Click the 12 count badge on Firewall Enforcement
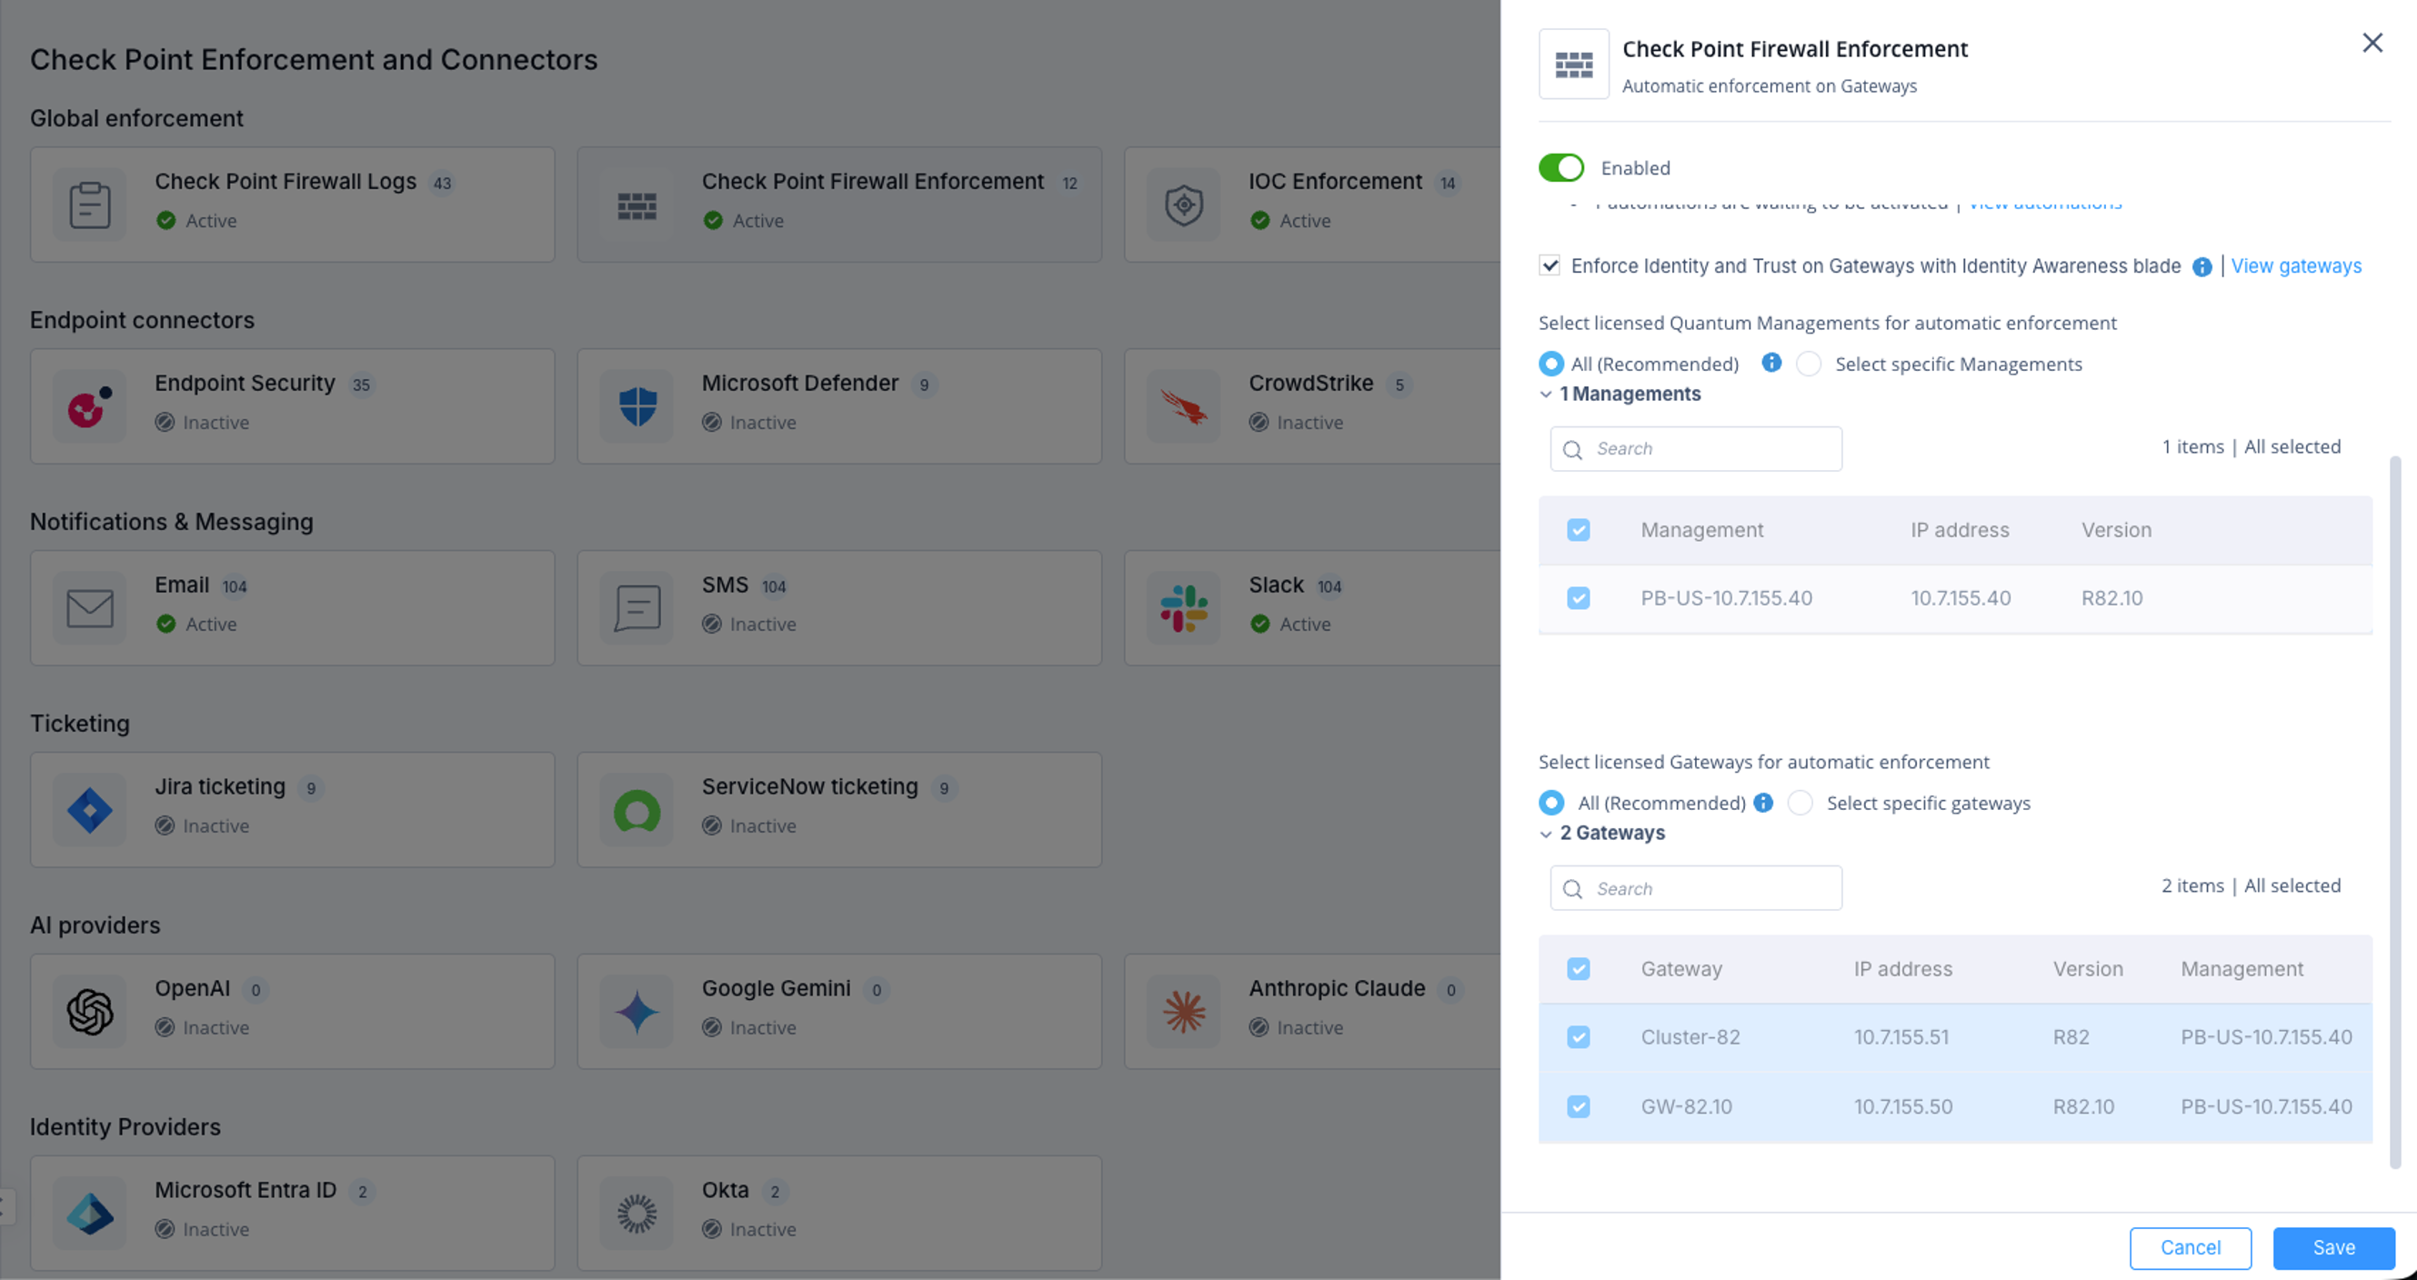The image size is (2417, 1280). 1069,183
